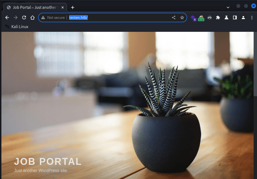This screenshot has height=179, width=257.
Task: Open the Burp proxy extension
Action: coord(201,18)
